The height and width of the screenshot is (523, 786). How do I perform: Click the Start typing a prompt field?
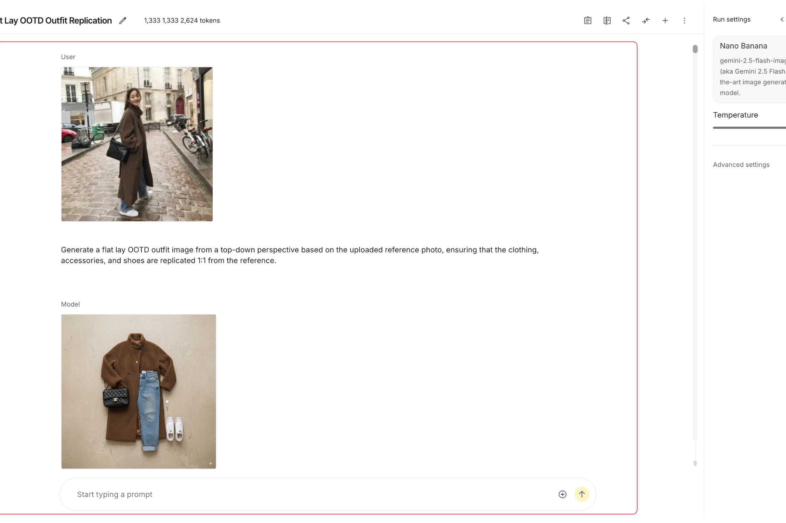click(308, 494)
